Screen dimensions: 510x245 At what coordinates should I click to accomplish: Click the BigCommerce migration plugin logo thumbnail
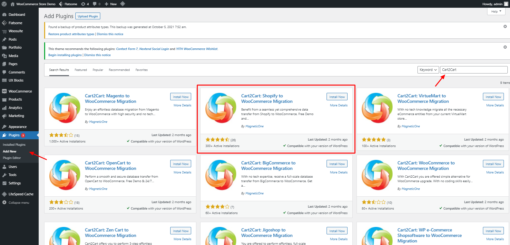click(x=221, y=175)
